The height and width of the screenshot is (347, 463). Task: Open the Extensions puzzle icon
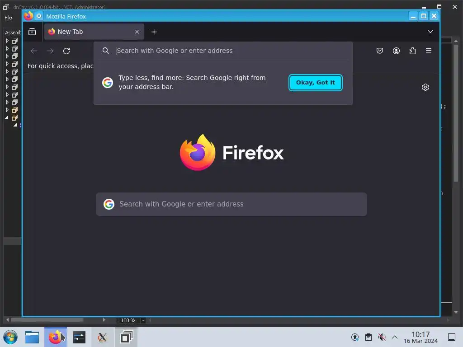pos(412,51)
